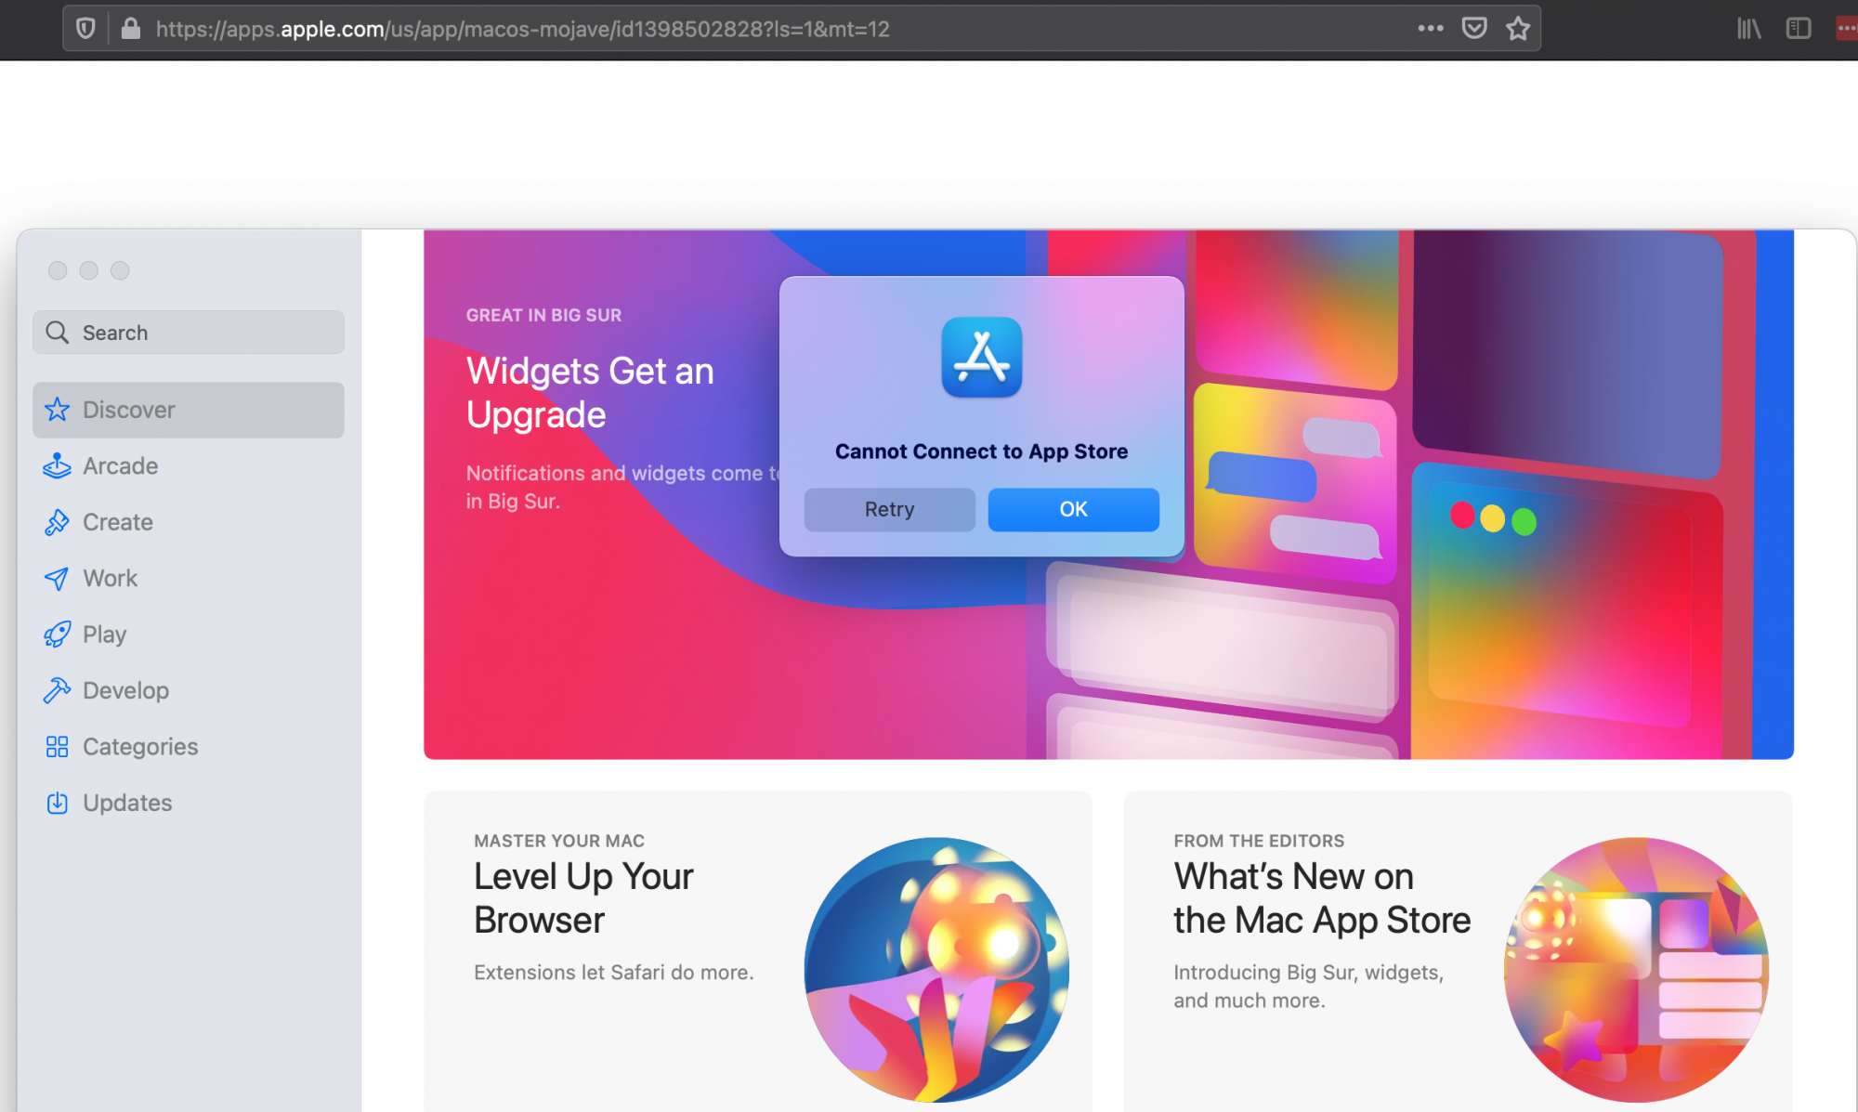The image size is (1858, 1112).
Task: Open the Firefox Library icon
Action: click(x=1748, y=29)
